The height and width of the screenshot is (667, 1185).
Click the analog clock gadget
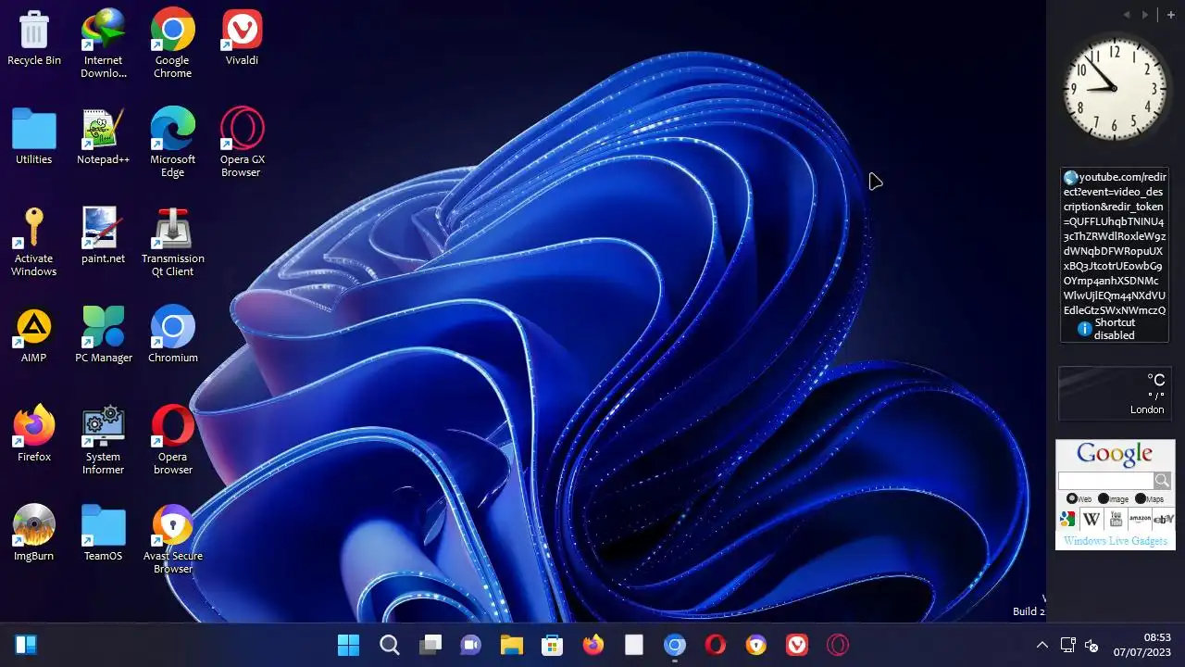(1115, 88)
